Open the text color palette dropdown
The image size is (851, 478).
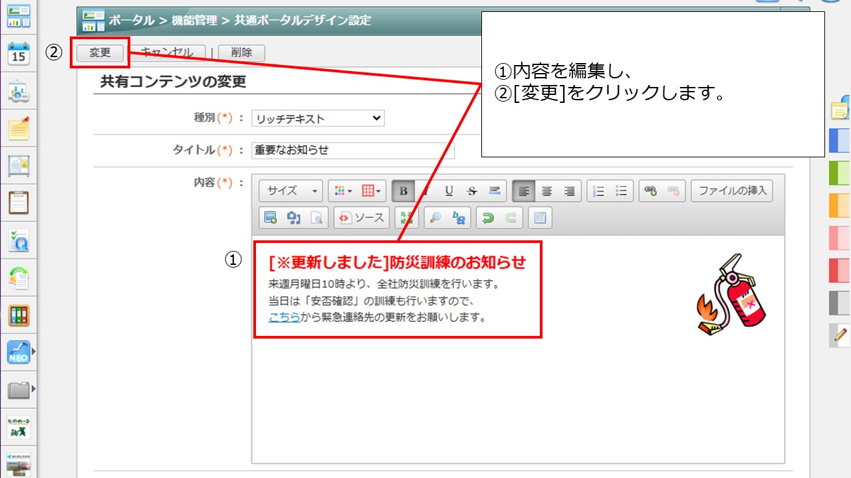point(343,191)
